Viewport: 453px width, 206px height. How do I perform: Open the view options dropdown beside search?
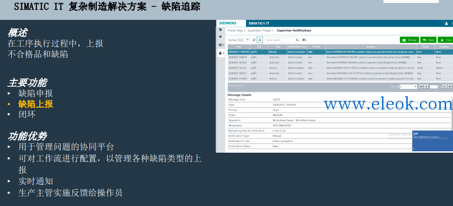[x=304, y=40]
